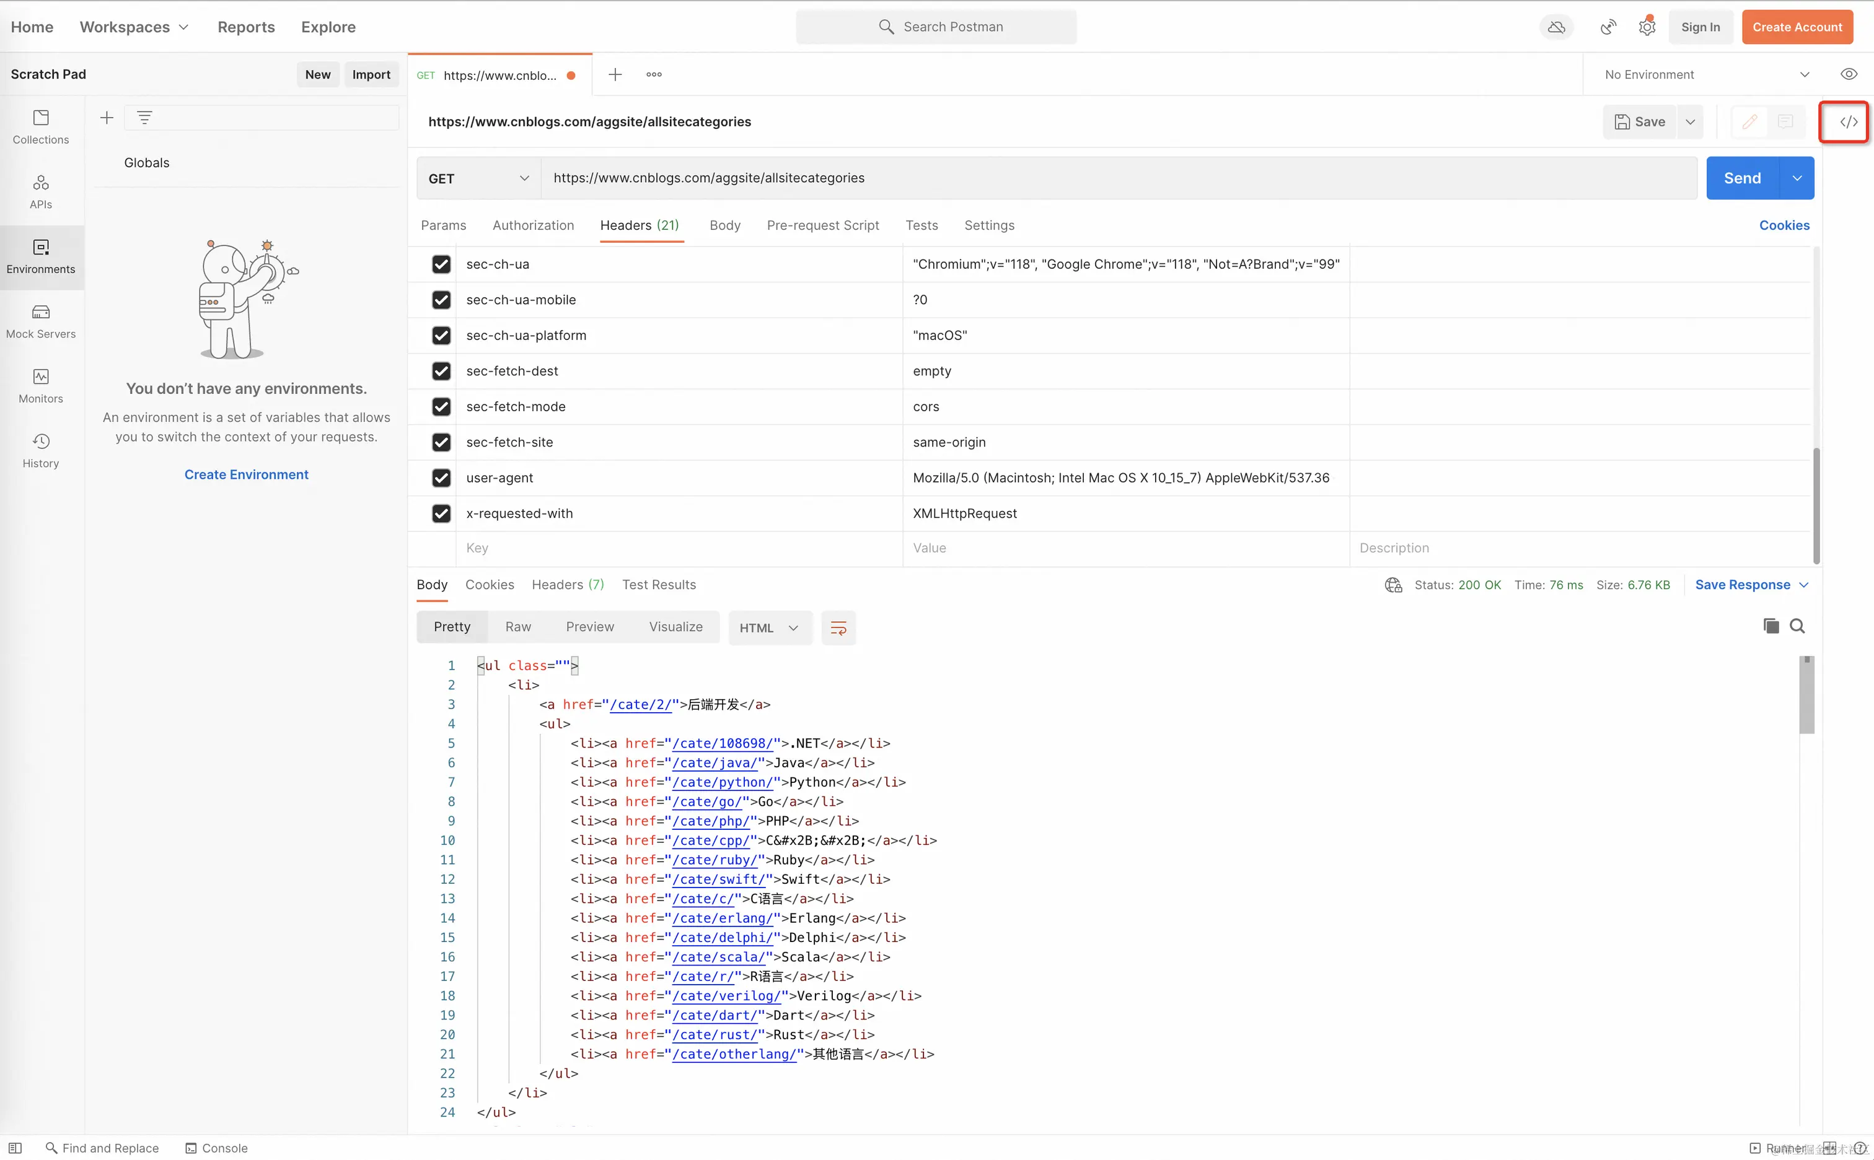Open the Pre-request Script tab
Image resolution: width=1874 pixels, height=1160 pixels.
point(822,225)
